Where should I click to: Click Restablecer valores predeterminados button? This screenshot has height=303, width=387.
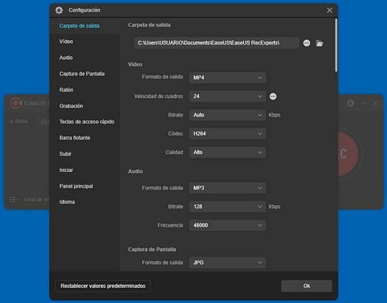[x=103, y=286]
